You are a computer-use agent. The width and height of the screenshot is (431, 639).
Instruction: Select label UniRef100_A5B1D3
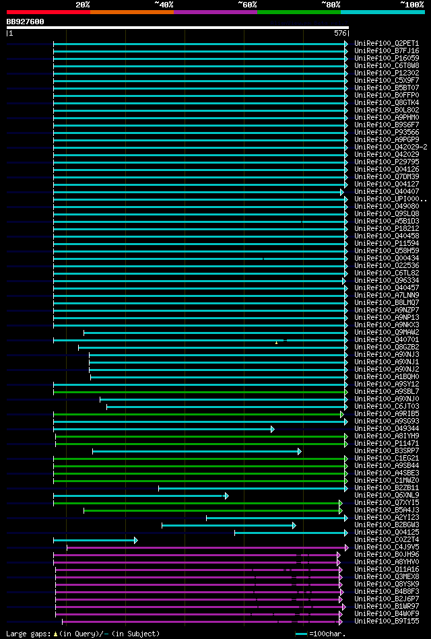[387, 222]
